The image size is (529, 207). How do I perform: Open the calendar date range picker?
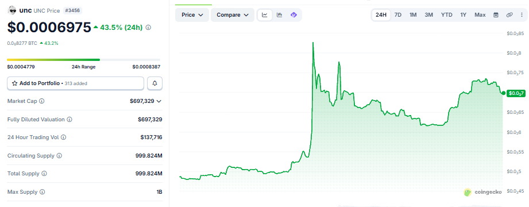496,15
